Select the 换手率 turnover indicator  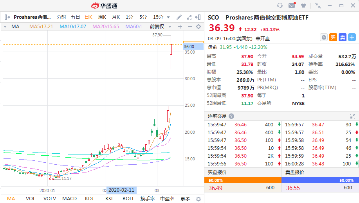(x=148, y=199)
